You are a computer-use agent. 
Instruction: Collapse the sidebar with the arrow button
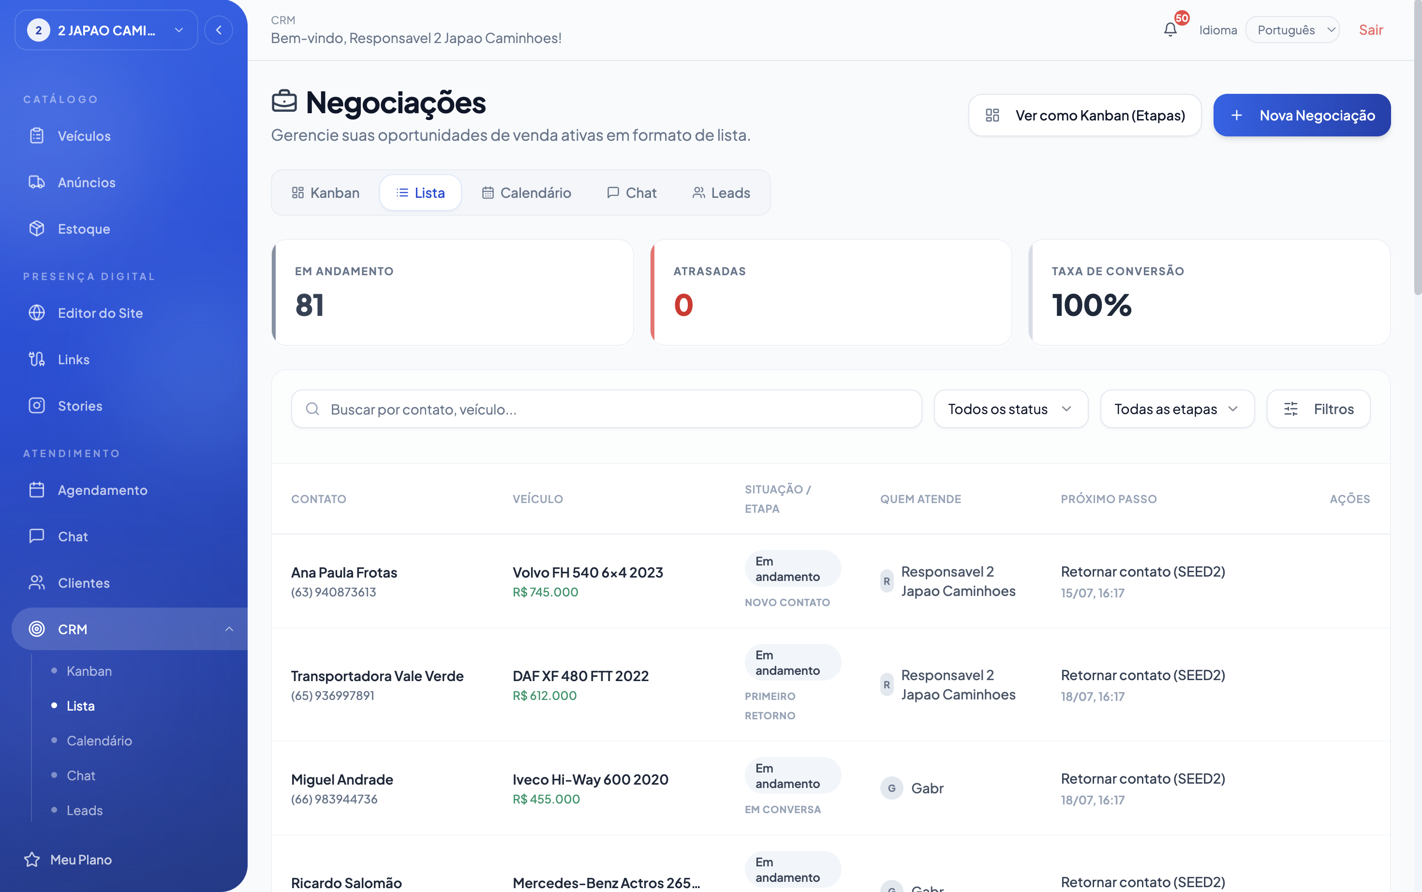coord(219,30)
